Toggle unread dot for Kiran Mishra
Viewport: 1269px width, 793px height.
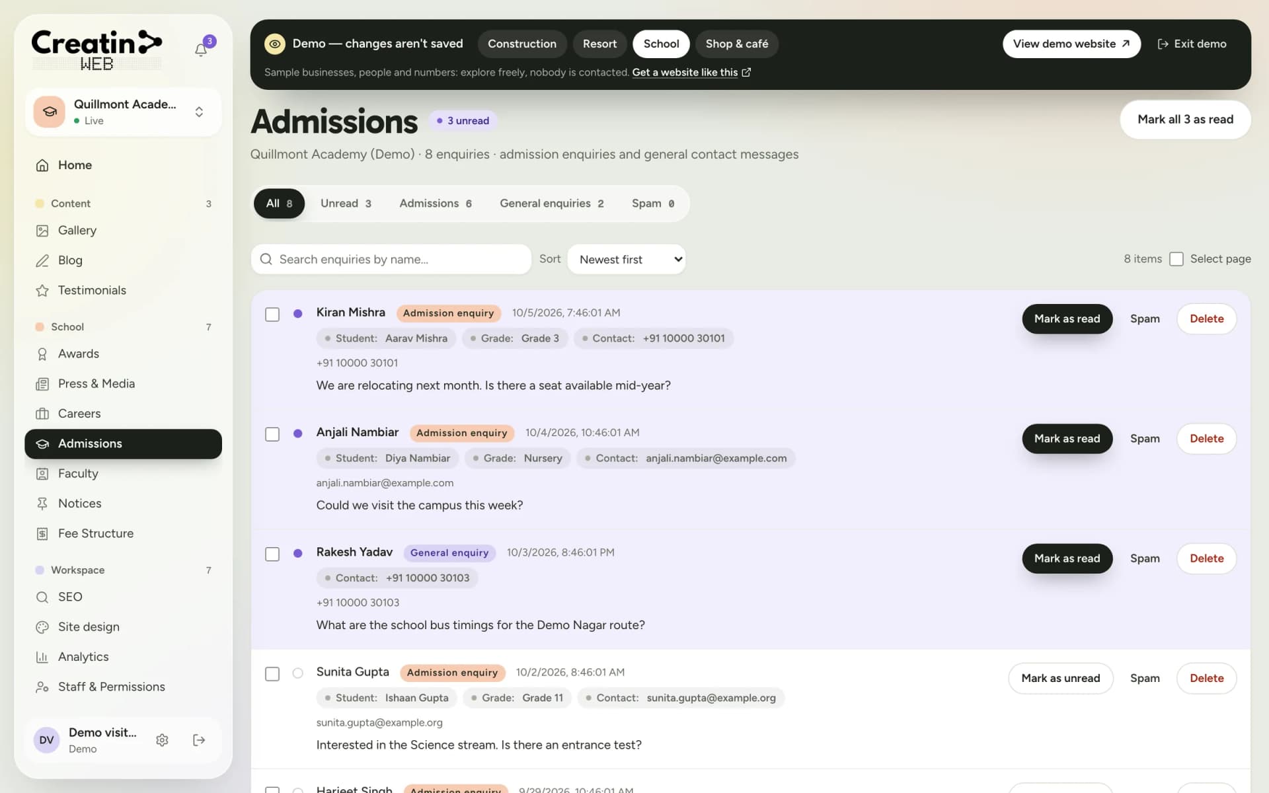point(298,314)
